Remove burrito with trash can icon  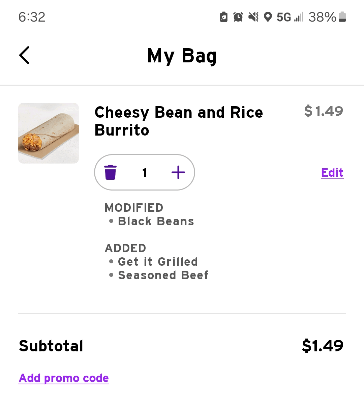pos(110,172)
